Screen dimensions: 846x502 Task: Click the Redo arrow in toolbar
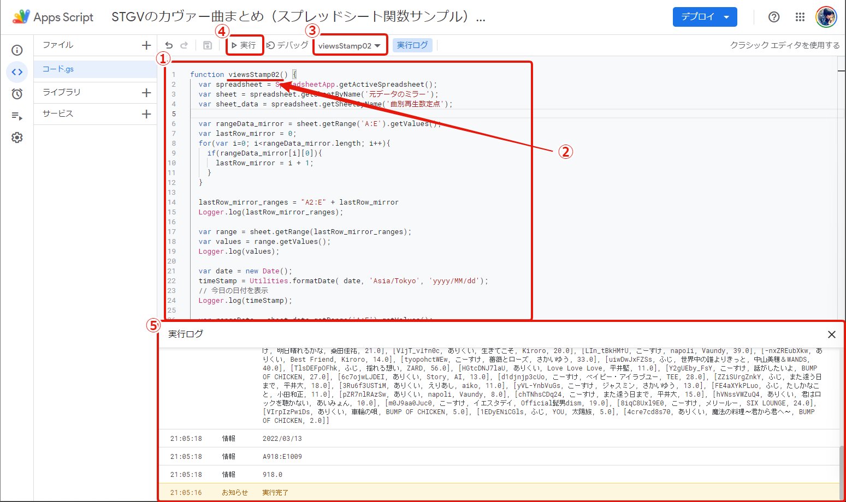184,45
